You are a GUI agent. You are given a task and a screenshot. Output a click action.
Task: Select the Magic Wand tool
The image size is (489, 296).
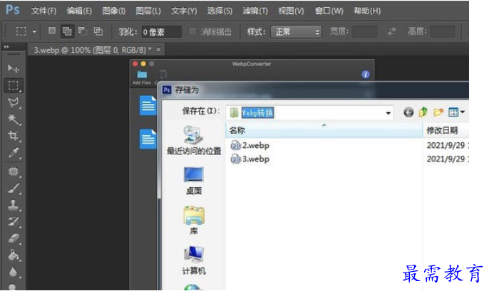pos(13,120)
